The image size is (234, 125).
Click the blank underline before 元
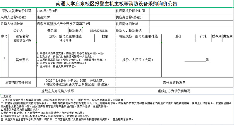pos(195,61)
